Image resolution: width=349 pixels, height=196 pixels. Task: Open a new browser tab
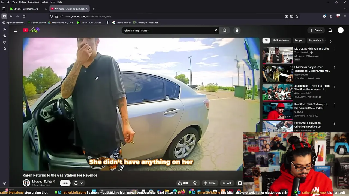pyautogui.click(x=94, y=9)
